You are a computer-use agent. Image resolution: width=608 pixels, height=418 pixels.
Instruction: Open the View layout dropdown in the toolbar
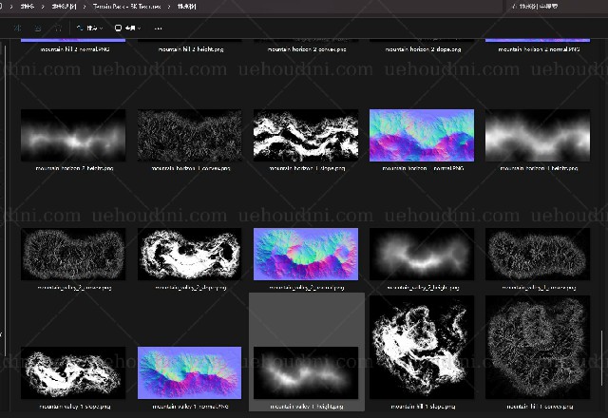click(127, 28)
